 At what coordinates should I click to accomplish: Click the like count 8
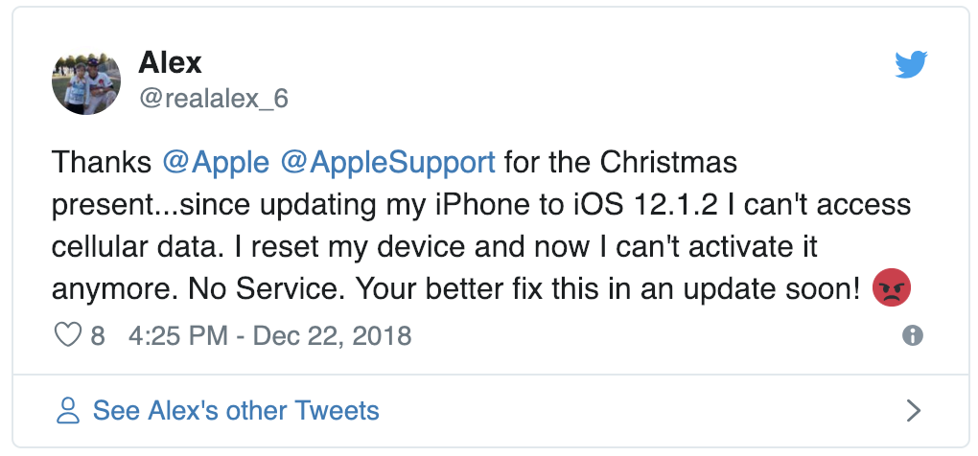tap(98, 336)
